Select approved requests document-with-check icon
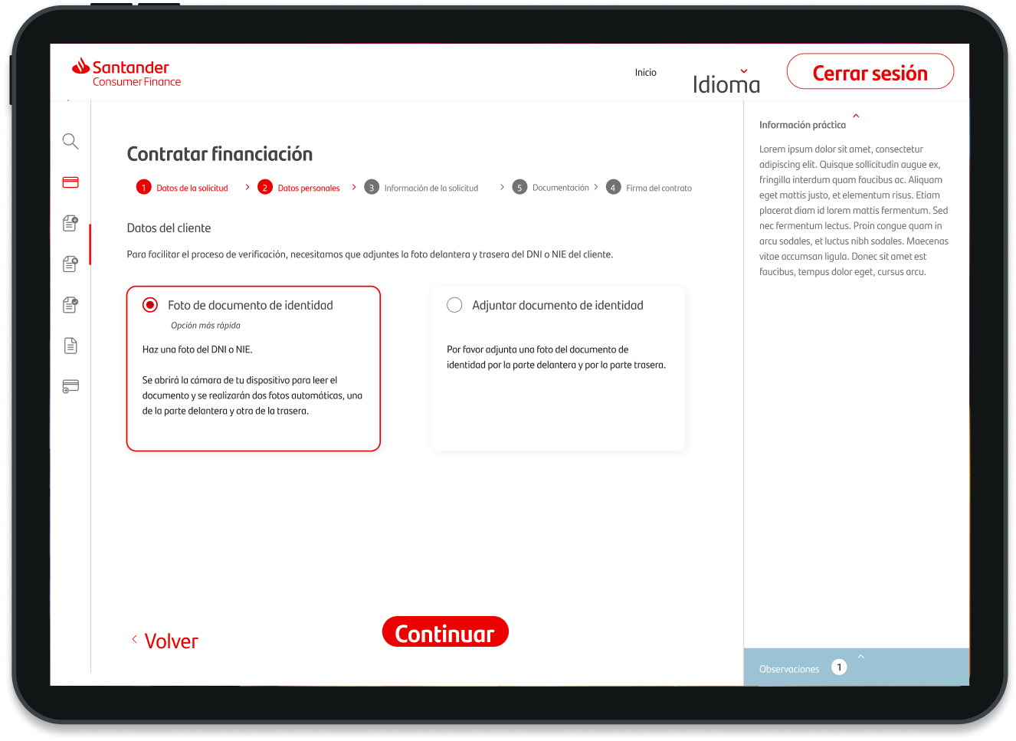1016x741 pixels. pyautogui.click(x=70, y=304)
